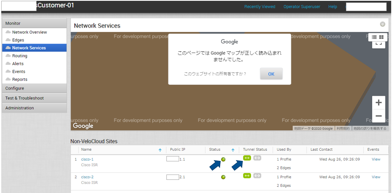Open the map terms of use link
The width and height of the screenshot is (392, 193).
343,129
